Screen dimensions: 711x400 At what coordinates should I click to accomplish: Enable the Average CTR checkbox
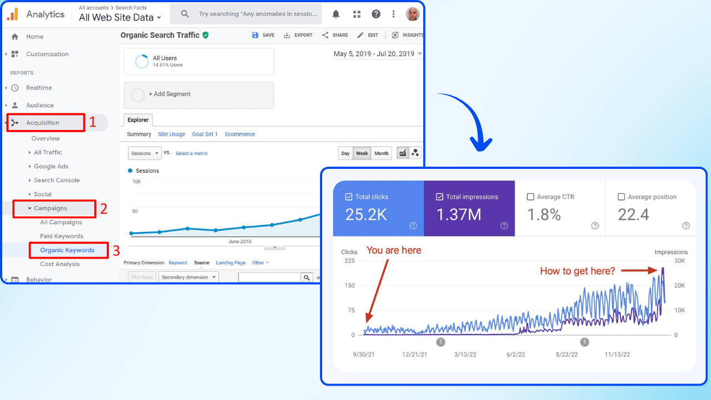(530, 197)
